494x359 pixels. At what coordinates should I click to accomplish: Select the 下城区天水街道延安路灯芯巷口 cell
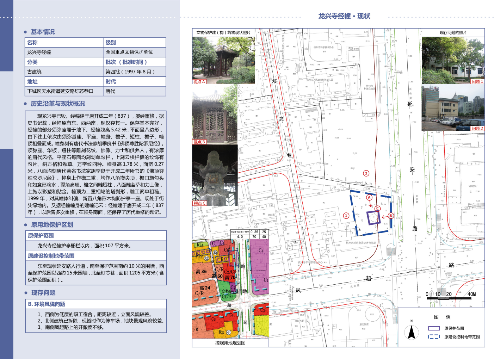tap(64, 91)
